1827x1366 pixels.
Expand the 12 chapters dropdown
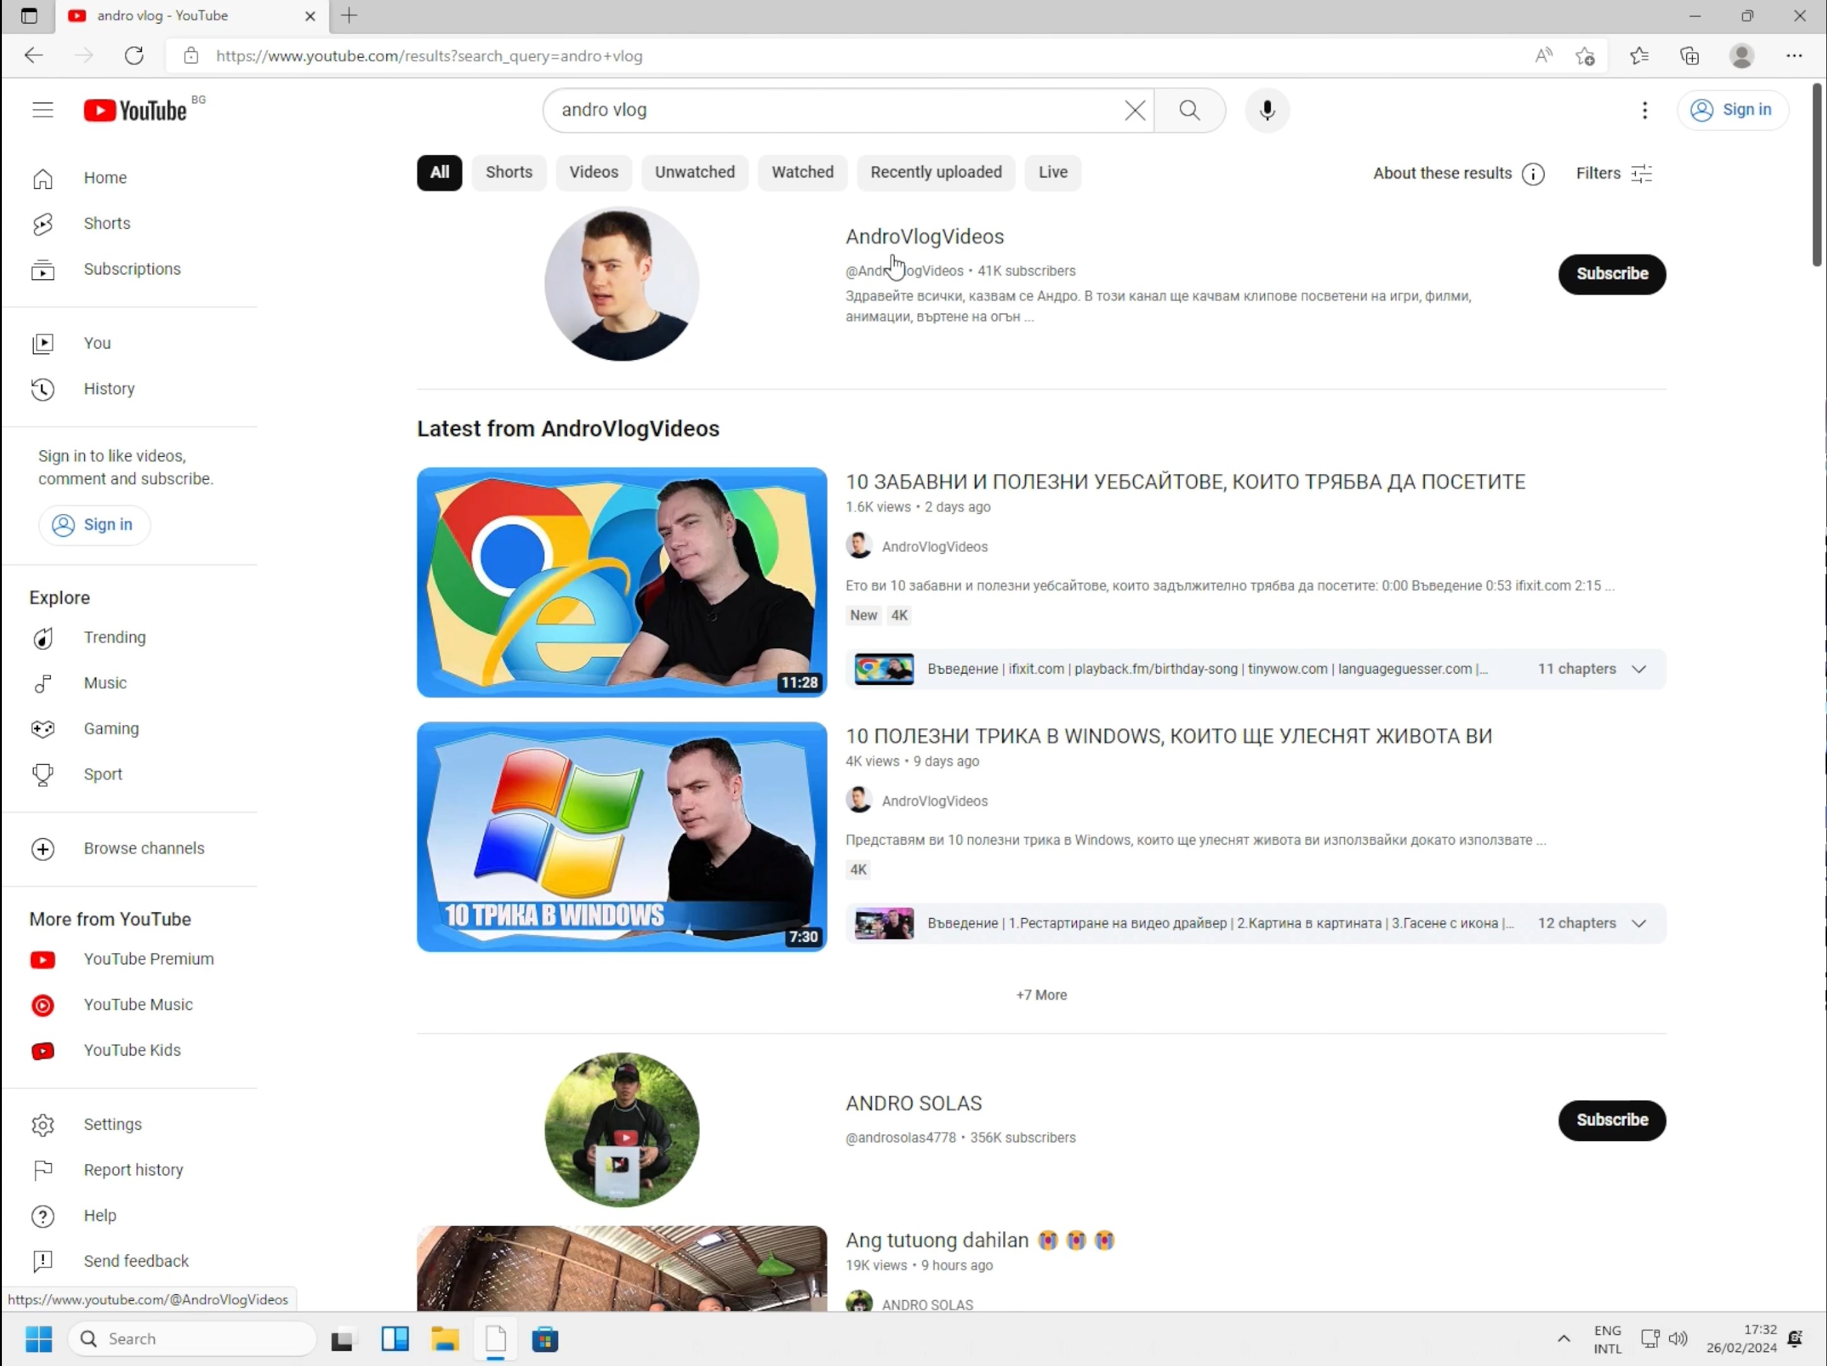pyautogui.click(x=1638, y=923)
